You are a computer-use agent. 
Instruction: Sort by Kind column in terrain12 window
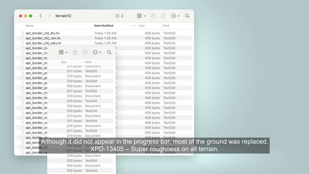[166, 26]
